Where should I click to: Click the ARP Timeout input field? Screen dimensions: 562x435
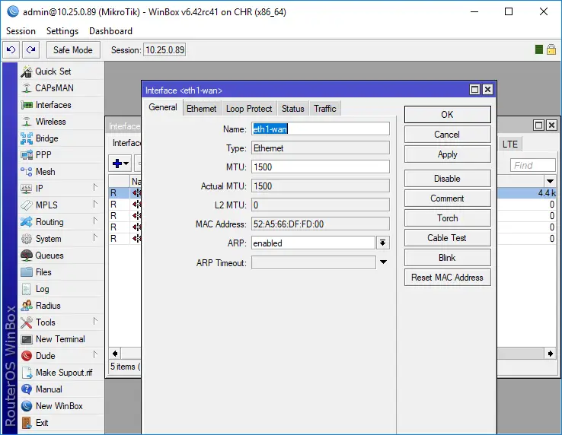314,262
